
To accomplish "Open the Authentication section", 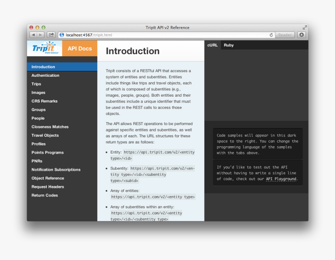I will point(62,75).
